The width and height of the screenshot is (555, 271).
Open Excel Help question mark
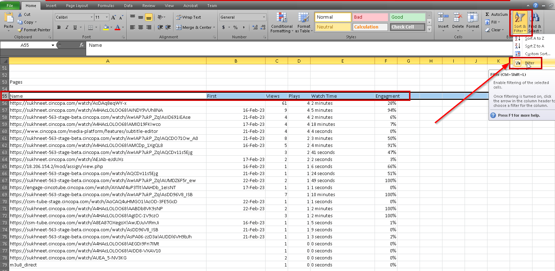click(535, 5)
